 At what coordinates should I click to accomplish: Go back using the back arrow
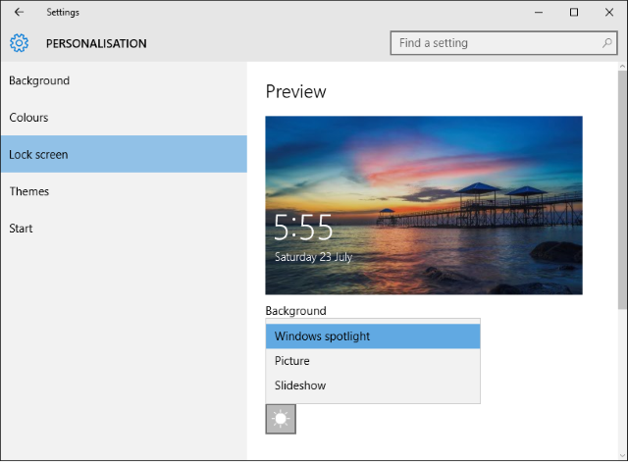coord(19,13)
